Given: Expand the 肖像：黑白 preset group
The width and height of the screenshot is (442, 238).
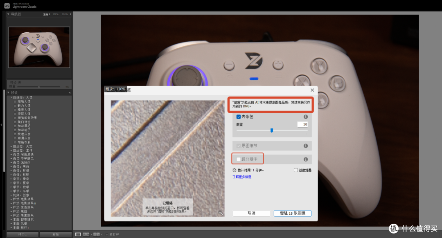Looking at the screenshot, I should coord(11,167).
